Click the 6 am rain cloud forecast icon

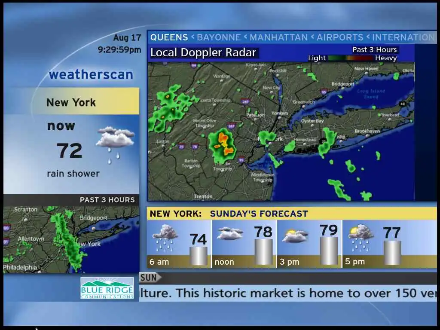click(165, 238)
